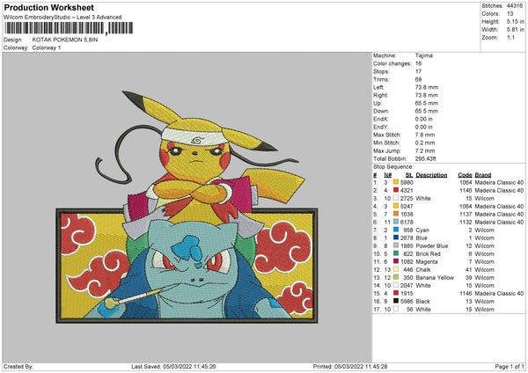Image resolution: width=528 pixels, height=373 pixels.
Task: Click the Stop Sequence heading
Action: tap(393, 167)
